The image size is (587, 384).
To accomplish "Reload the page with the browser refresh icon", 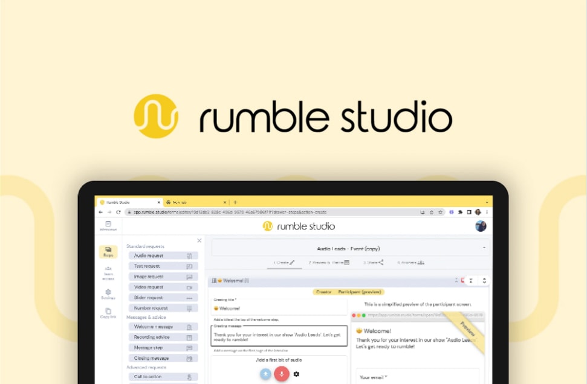I will (x=118, y=212).
